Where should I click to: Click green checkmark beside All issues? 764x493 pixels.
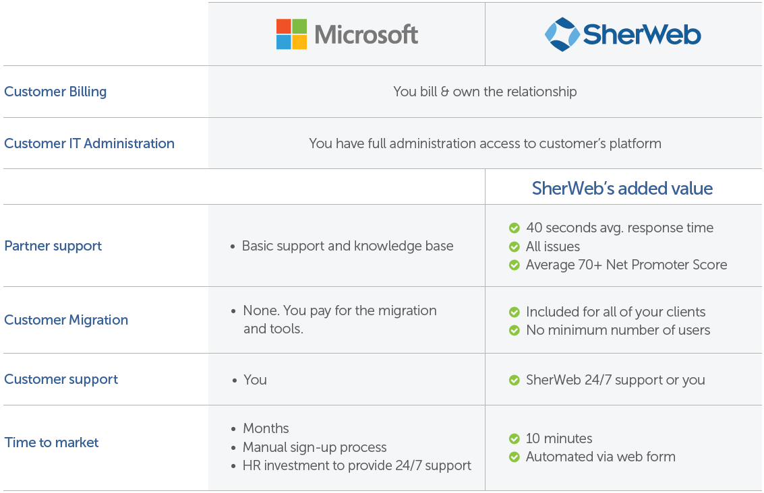(514, 246)
